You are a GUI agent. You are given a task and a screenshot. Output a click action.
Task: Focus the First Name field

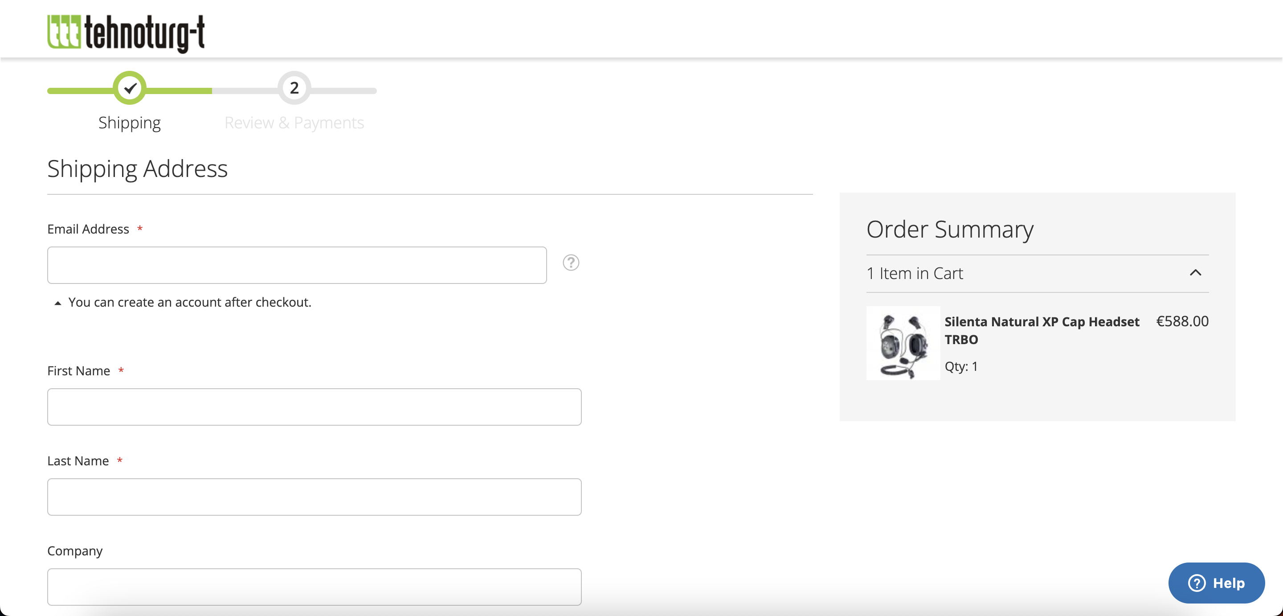(314, 407)
